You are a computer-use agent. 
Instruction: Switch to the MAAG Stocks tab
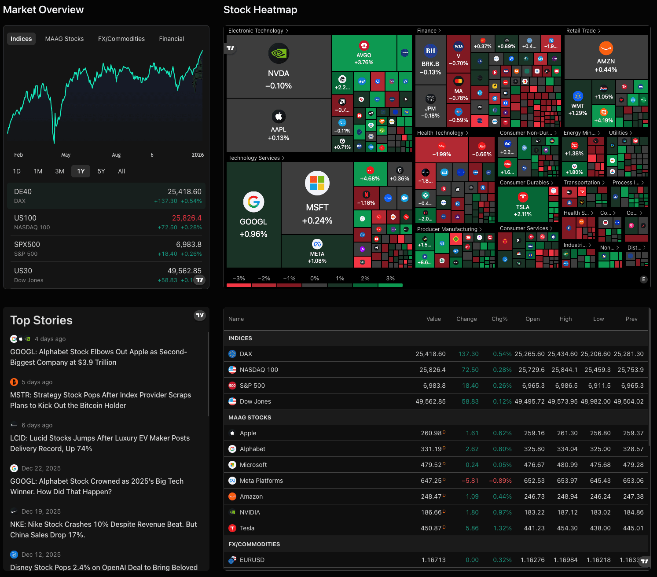(64, 39)
